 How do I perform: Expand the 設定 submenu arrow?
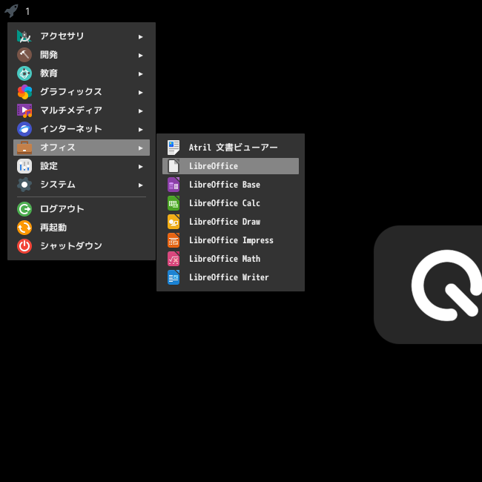point(140,166)
